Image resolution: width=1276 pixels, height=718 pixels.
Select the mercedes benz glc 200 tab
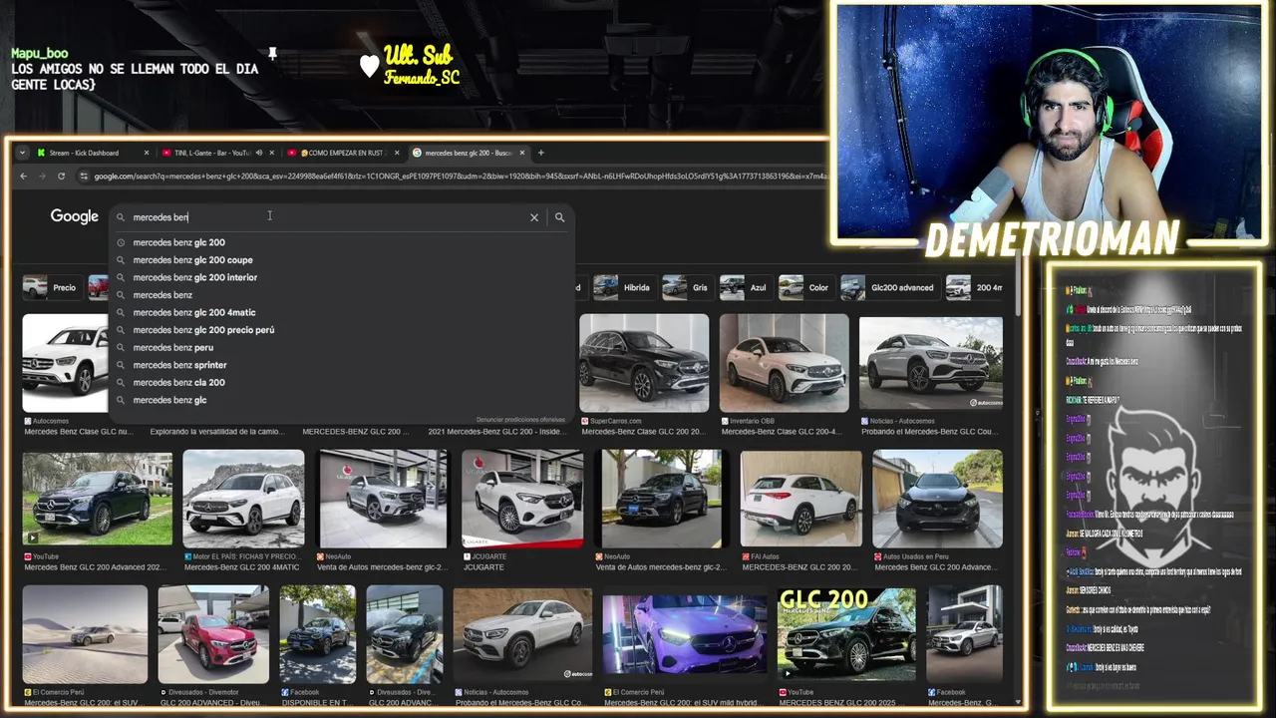click(469, 153)
